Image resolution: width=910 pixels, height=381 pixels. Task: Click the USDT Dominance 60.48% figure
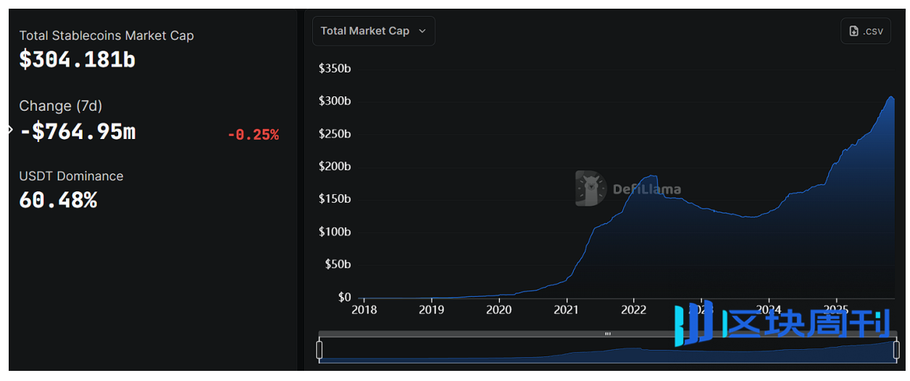(58, 200)
